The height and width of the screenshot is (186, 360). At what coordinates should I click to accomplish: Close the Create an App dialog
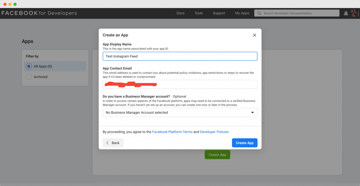pyautogui.click(x=254, y=35)
